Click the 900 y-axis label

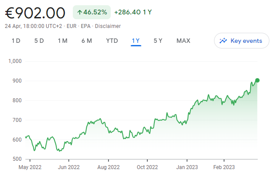pyautogui.click(x=17, y=81)
